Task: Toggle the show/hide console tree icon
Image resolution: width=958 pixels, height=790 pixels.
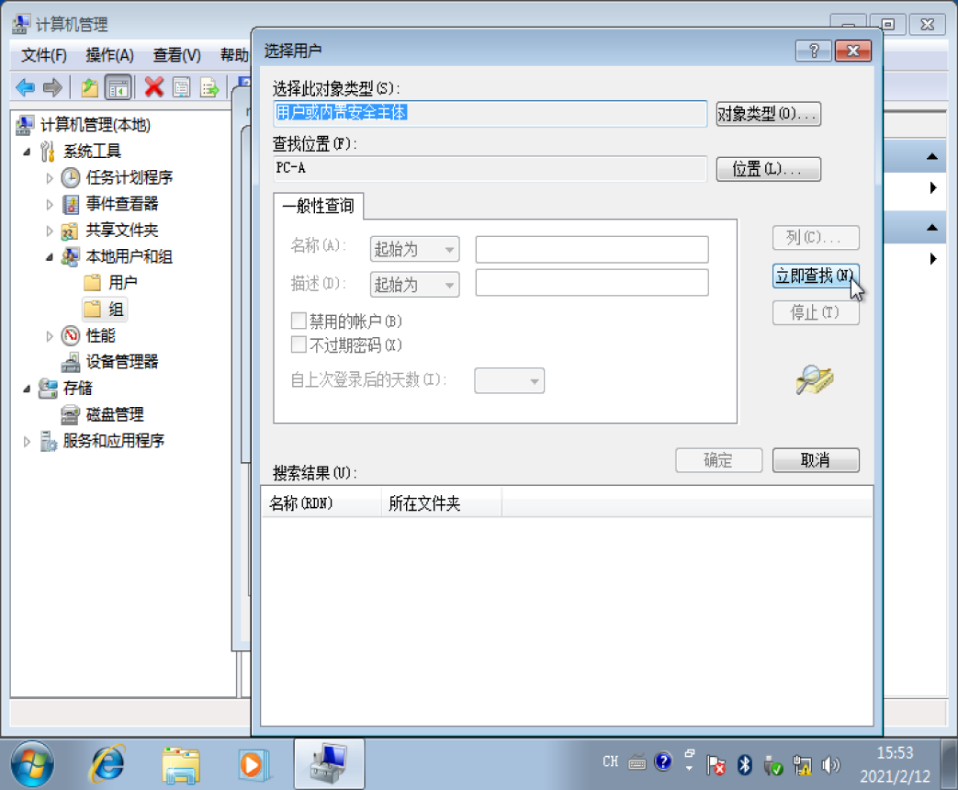Action: (x=118, y=88)
